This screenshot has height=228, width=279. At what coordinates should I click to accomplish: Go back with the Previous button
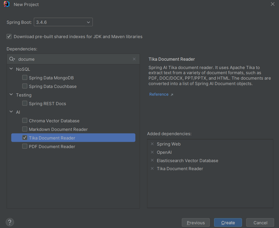click(x=196, y=223)
